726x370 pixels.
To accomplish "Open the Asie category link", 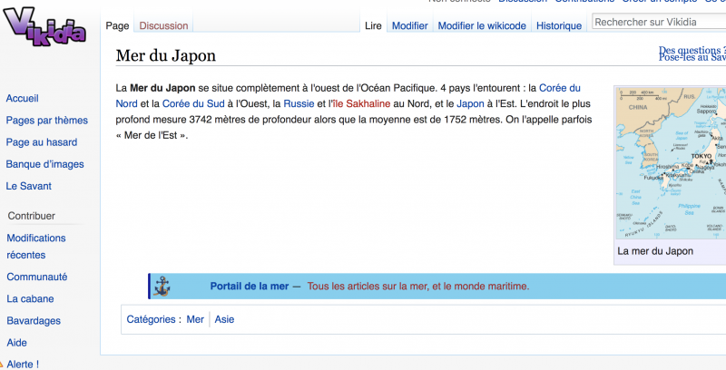I will (224, 319).
